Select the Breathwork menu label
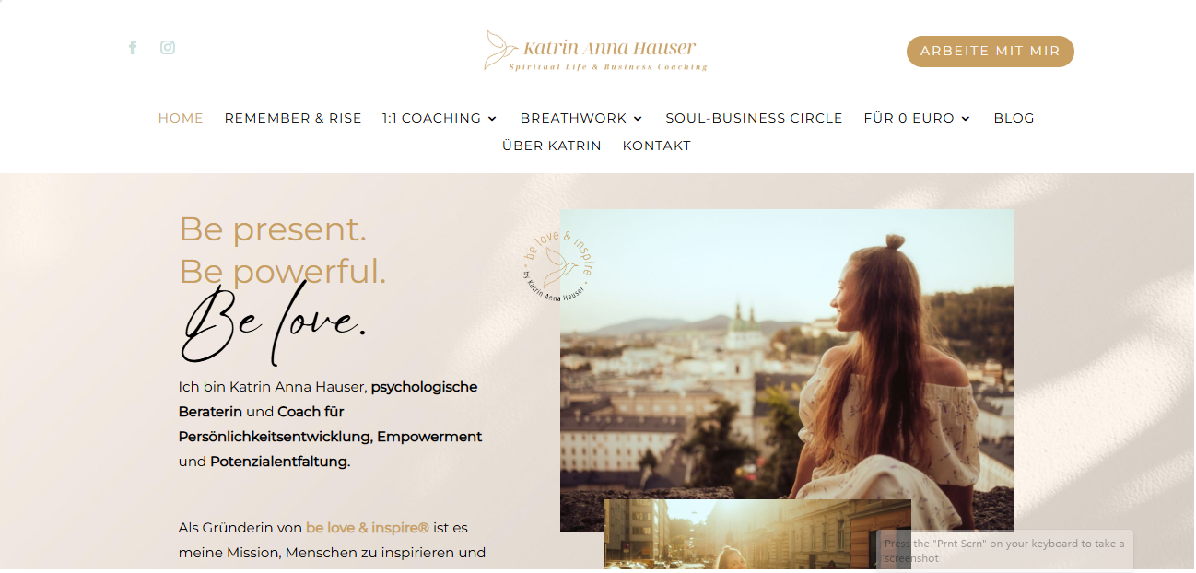 point(573,118)
